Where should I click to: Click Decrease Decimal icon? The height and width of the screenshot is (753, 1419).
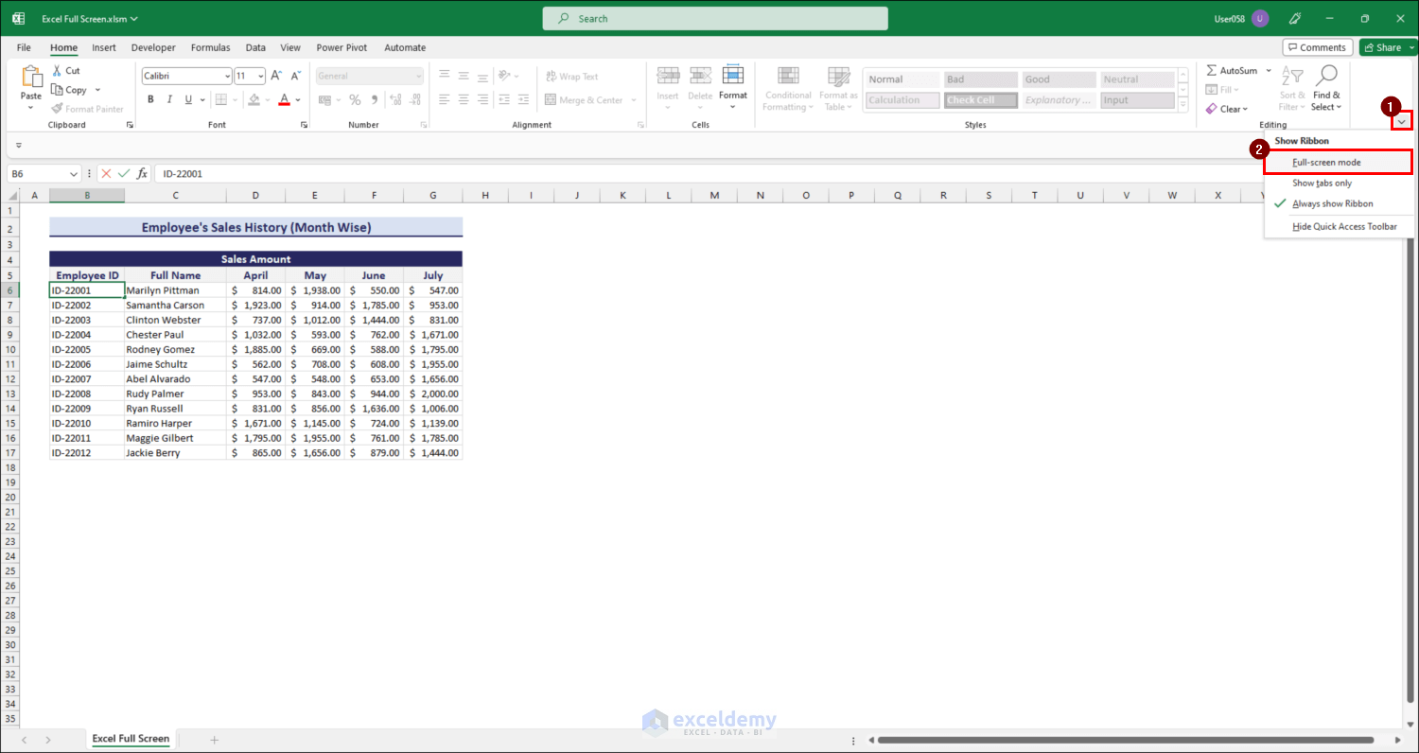[415, 99]
